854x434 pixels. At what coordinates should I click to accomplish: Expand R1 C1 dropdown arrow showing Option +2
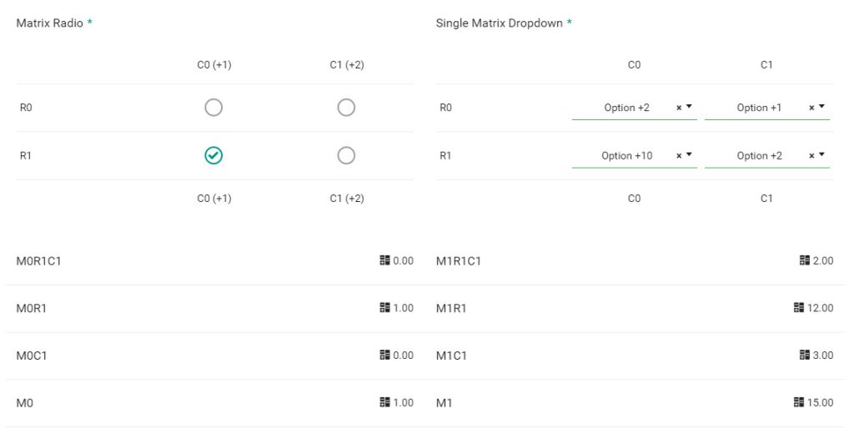click(821, 155)
